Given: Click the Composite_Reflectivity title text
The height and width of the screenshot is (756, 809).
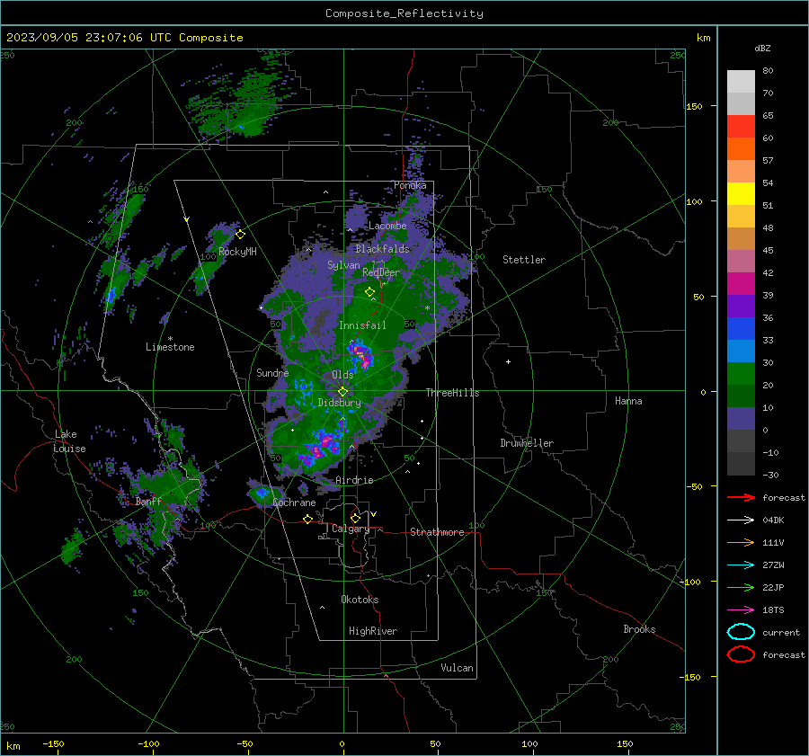Looking at the screenshot, I should pos(404,13).
